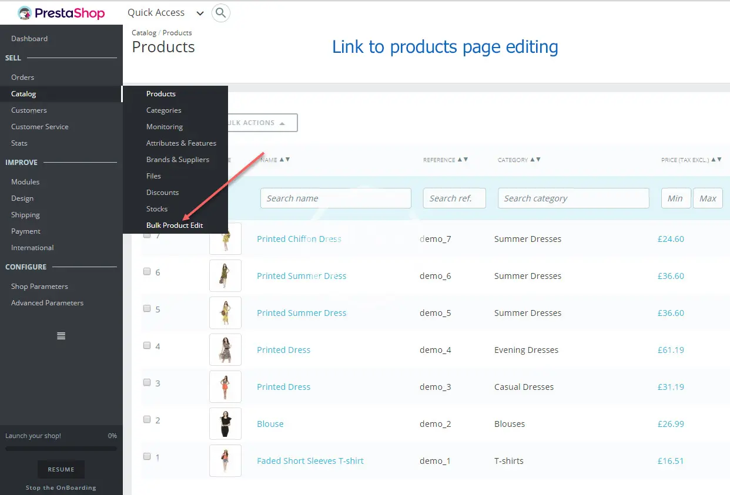Open the Bulk Actions dropdown
The width and height of the screenshot is (730, 495).
pos(257,123)
